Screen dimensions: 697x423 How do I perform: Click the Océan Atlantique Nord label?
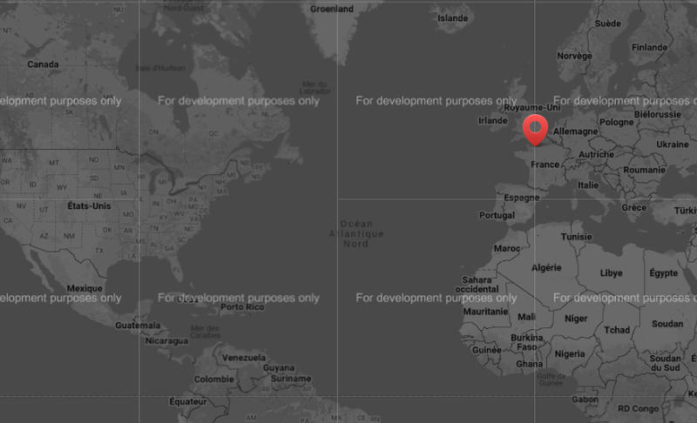(x=355, y=234)
